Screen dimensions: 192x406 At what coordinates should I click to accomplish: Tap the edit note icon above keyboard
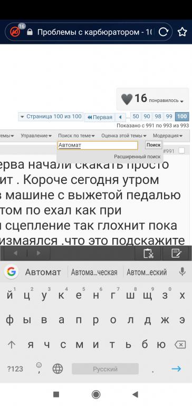pos(177,253)
